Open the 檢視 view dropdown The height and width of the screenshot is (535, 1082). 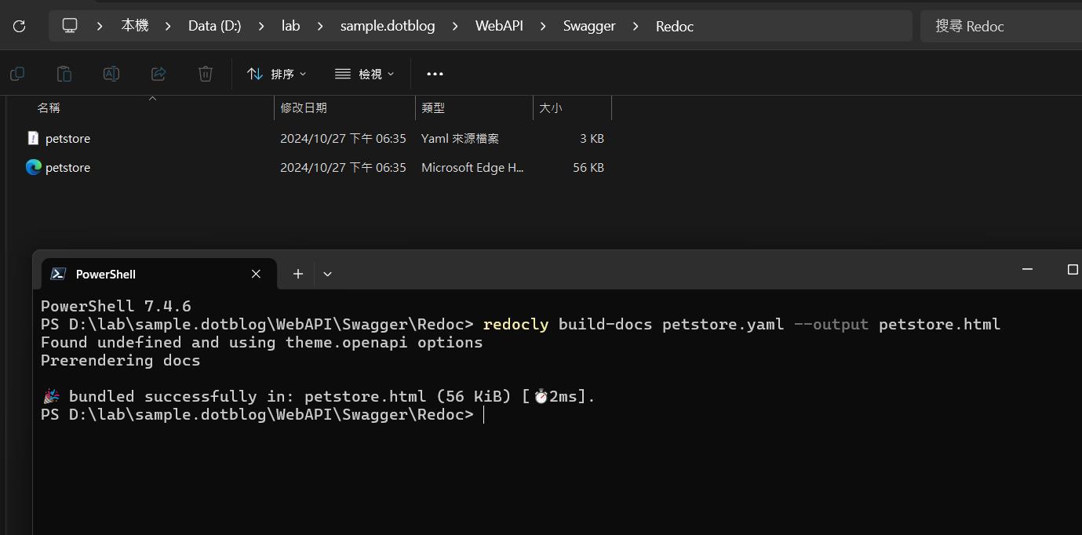pyautogui.click(x=365, y=74)
